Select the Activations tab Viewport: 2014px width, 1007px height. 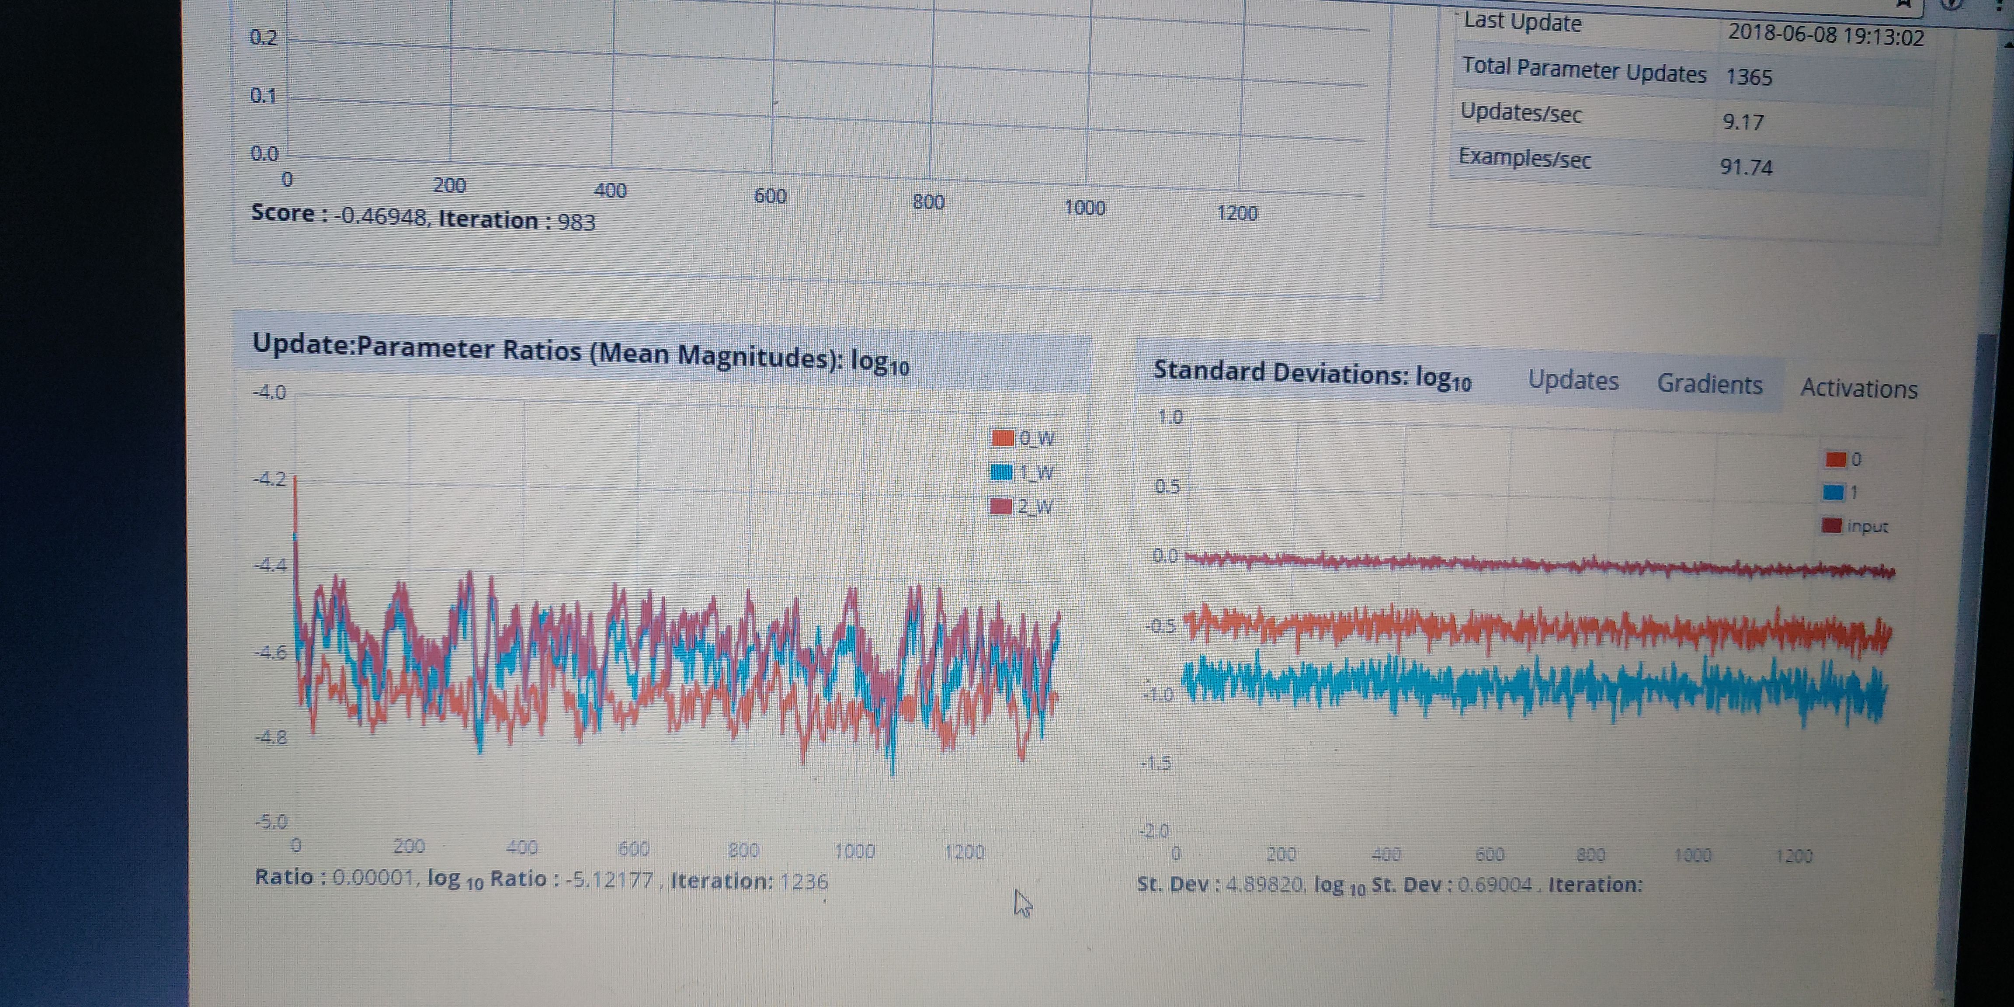click(x=1859, y=389)
